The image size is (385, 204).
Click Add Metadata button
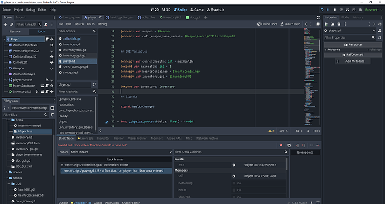(353, 61)
